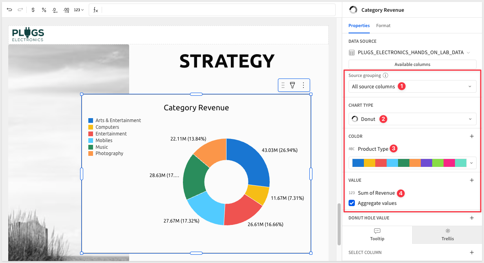
Task: Click the undo arrow icon
Action: click(9, 9)
